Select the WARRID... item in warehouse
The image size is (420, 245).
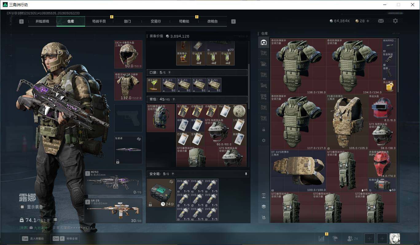389,45
